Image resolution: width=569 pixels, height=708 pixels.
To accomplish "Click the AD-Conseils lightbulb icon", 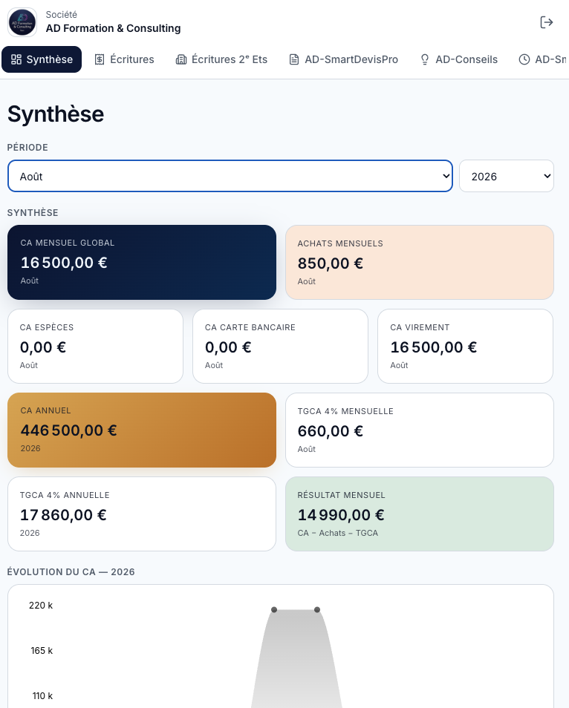I will (425, 59).
